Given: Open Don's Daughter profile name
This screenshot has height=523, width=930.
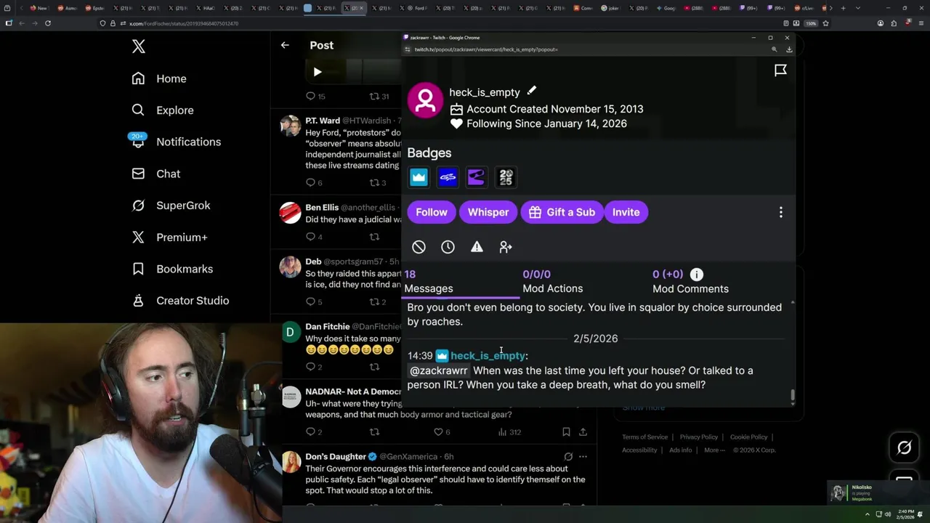Looking at the screenshot, I should pos(336,456).
